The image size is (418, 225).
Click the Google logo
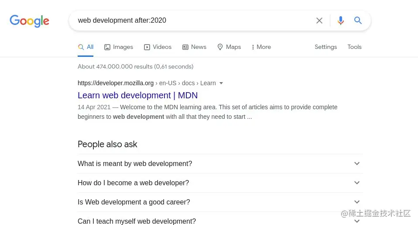tap(29, 21)
